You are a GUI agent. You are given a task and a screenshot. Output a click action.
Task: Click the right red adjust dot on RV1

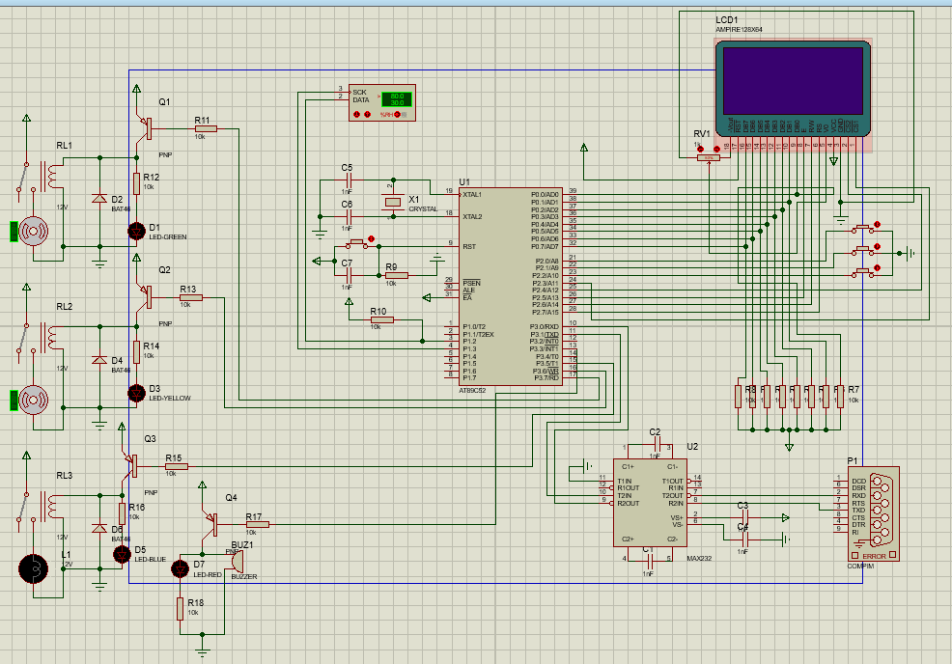tap(716, 150)
